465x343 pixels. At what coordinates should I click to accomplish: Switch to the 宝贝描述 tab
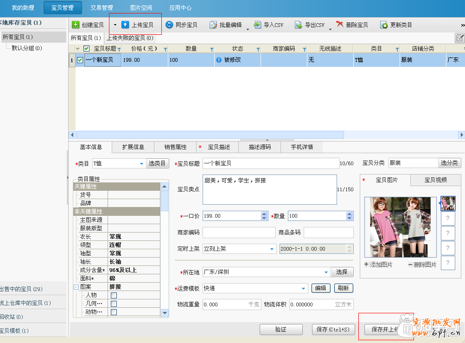tap(219, 147)
